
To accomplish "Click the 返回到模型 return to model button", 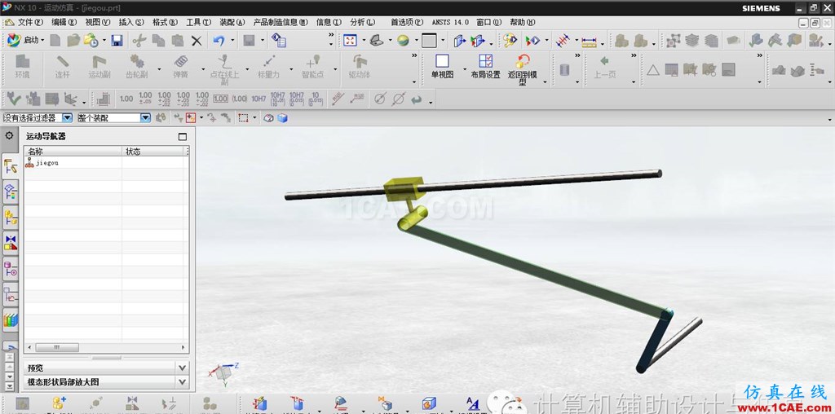I will pyautogui.click(x=523, y=70).
